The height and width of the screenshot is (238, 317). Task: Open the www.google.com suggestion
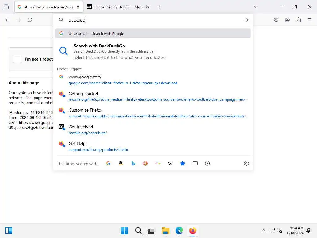tap(153, 80)
